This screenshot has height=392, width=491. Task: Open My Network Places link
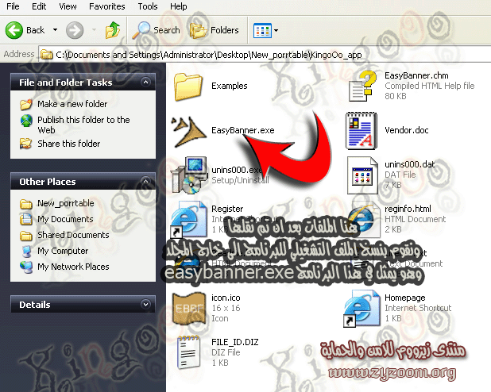click(x=73, y=267)
